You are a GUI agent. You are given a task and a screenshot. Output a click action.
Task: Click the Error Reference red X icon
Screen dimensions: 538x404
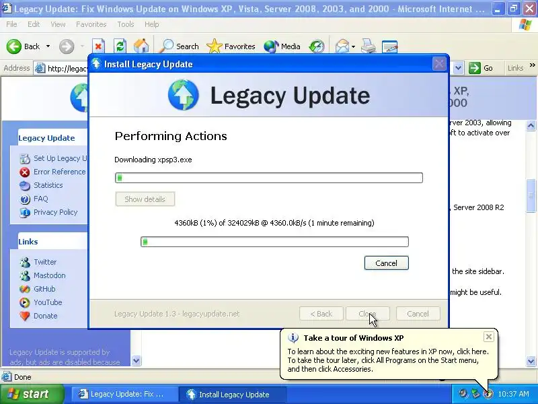tap(25, 172)
